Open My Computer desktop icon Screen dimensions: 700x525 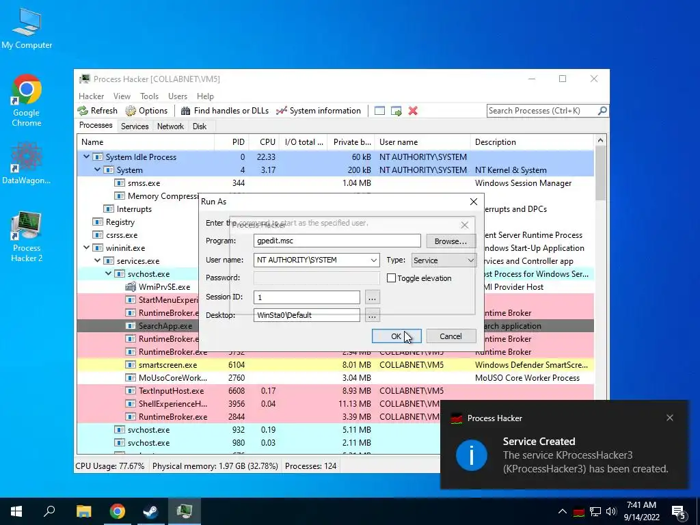click(27, 28)
